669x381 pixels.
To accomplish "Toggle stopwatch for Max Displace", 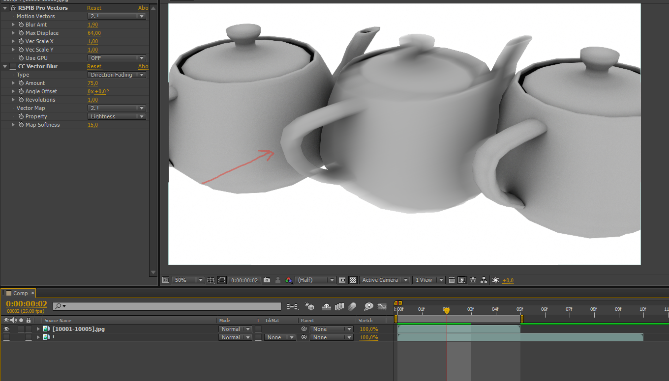I will click(x=21, y=33).
